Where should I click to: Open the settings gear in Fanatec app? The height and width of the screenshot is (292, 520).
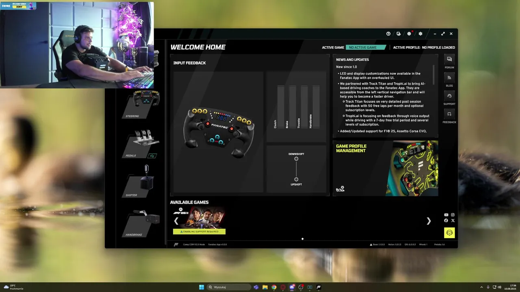pyautogui.click(x=420, y=34)
